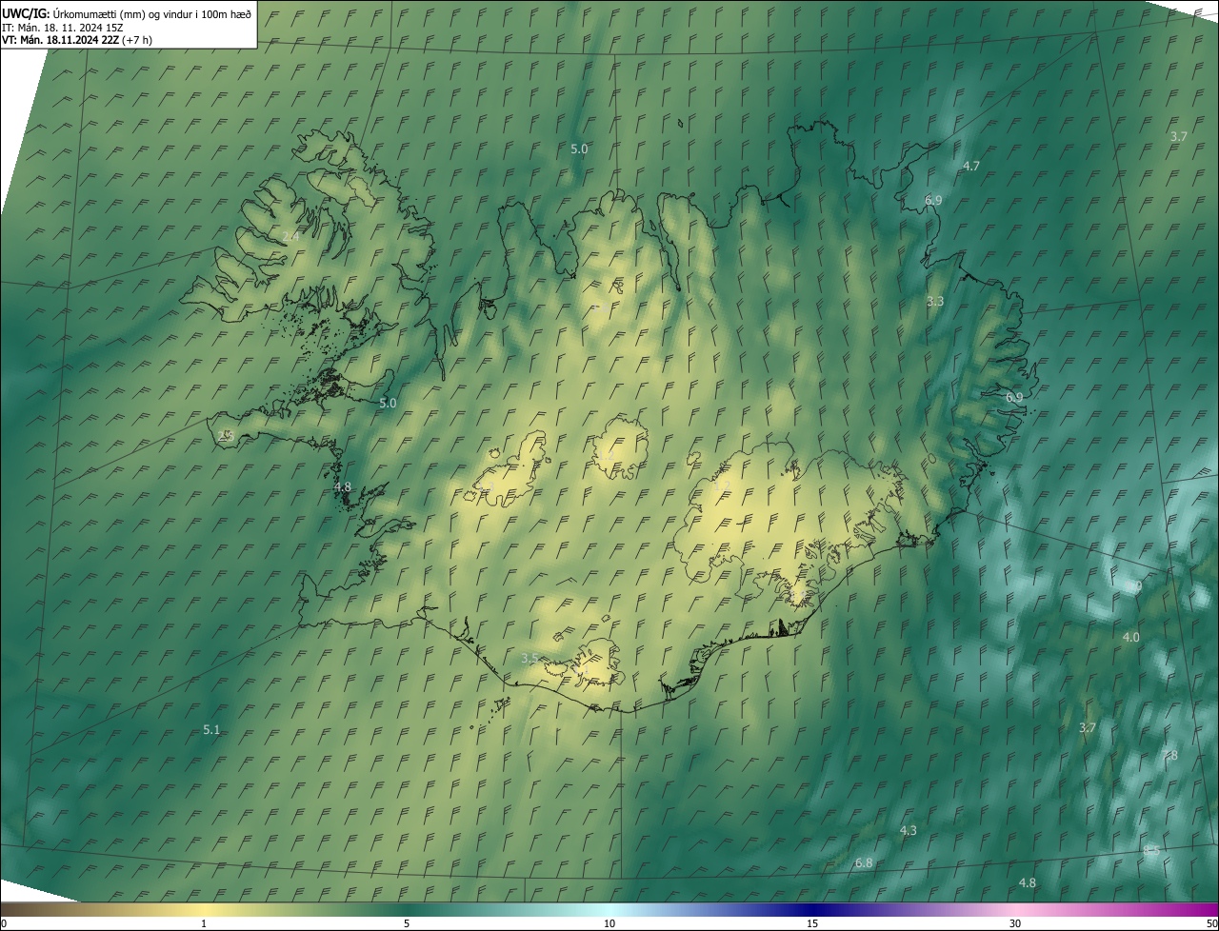Viewport: 1219px width, 931px height.
Task: Click the 4.7 value label off the northeast coast
Action: coord(971,166)
